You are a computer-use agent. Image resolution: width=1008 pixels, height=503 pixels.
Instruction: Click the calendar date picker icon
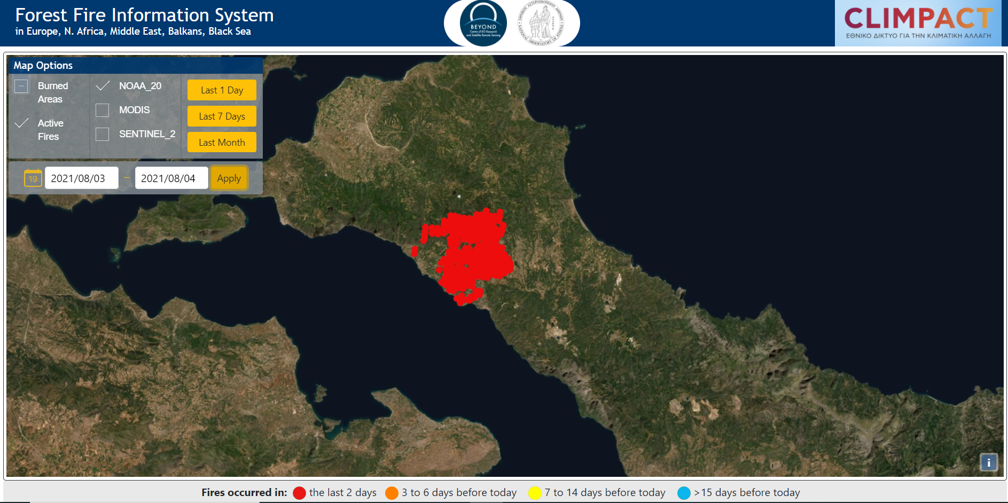point(33,178)
